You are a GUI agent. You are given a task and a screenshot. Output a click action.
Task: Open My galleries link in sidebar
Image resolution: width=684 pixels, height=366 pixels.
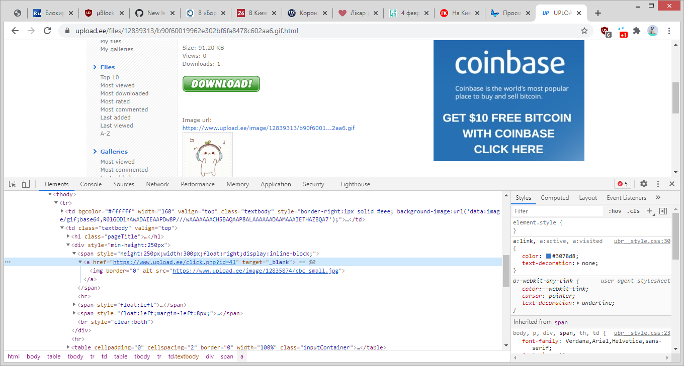click(117, 49)
